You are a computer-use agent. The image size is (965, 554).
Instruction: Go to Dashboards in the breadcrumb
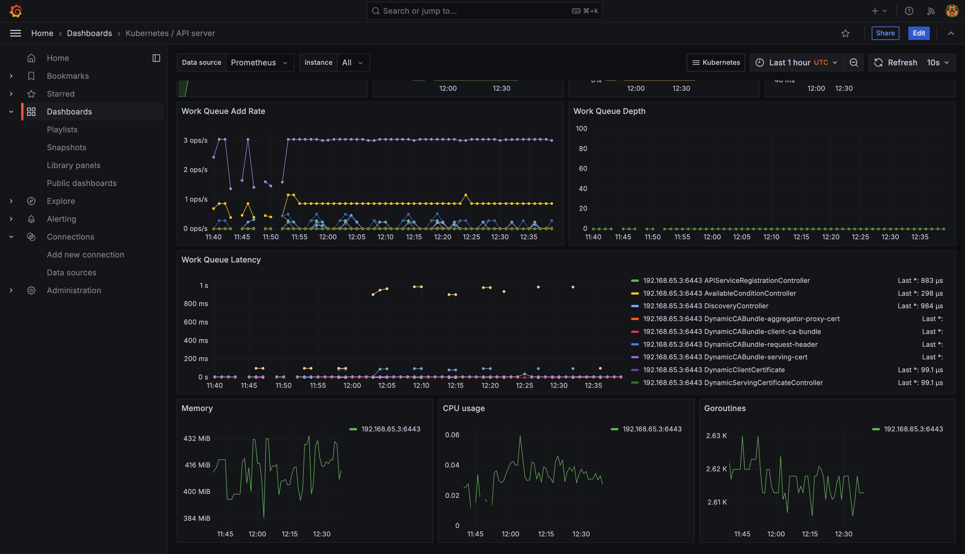pyautogui.click(x=89, y=33)
